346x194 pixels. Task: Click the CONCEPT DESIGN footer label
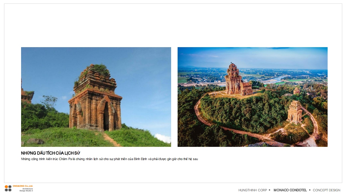(x=327, y=190)
